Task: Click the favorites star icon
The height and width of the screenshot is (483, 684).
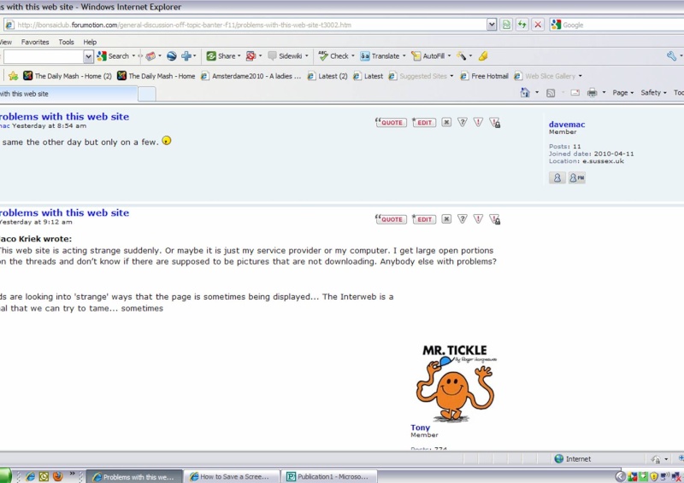Action: tap(13, 76)
